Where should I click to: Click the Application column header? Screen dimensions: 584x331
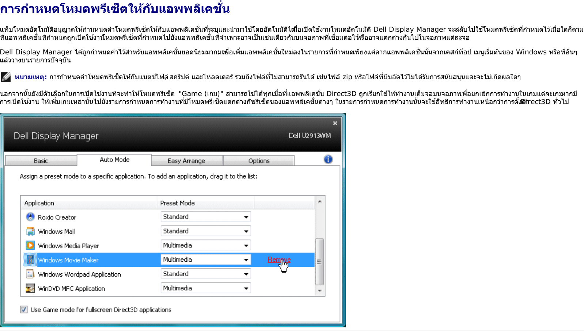pos(89,203)
